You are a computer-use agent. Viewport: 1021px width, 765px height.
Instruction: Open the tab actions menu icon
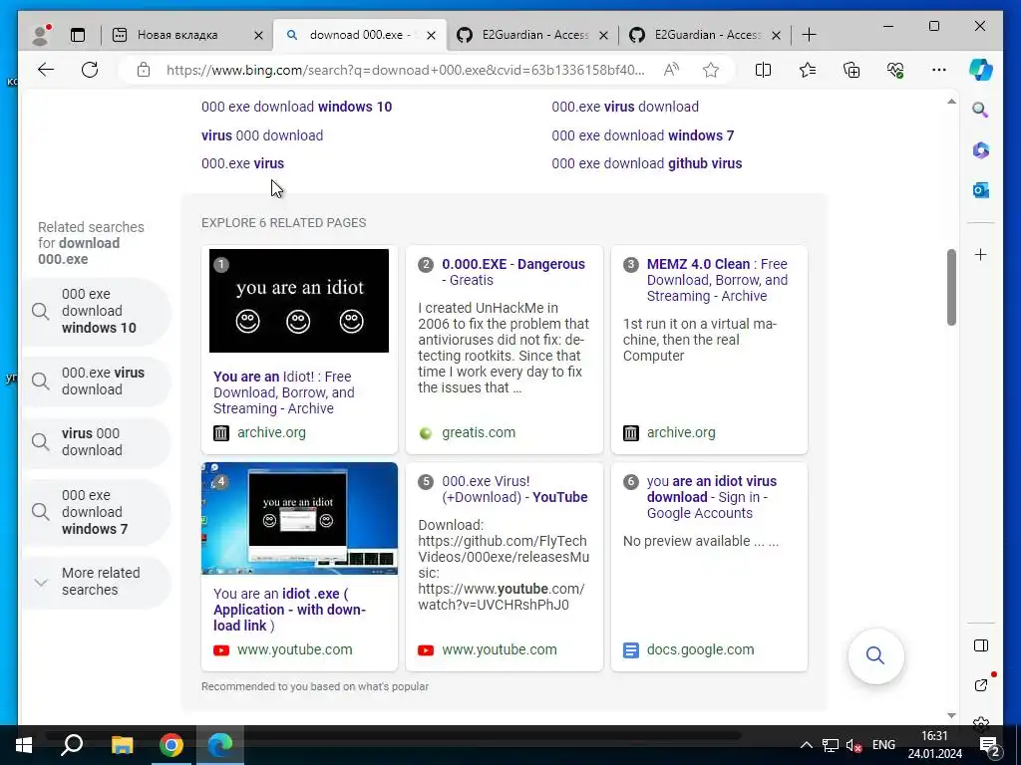click(78, 35)
